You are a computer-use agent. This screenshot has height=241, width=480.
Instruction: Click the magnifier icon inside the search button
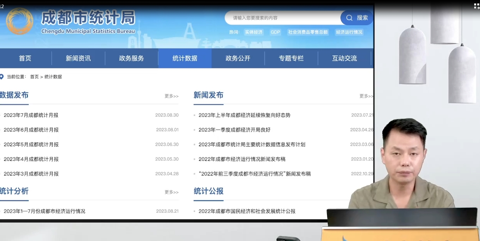pyautogui.click(x=349, y=18)
